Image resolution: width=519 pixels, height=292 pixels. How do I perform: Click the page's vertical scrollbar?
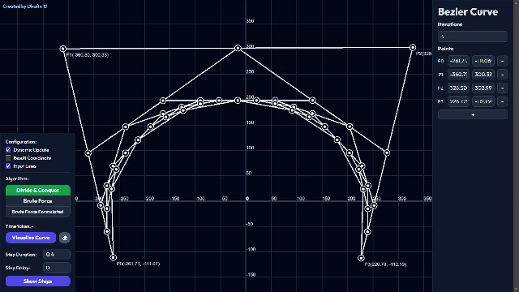point(516,146)
